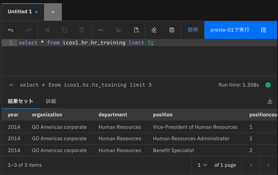Open the page number dropdown
This screenshot has height=175, width=278.
(x=202, y=165)
